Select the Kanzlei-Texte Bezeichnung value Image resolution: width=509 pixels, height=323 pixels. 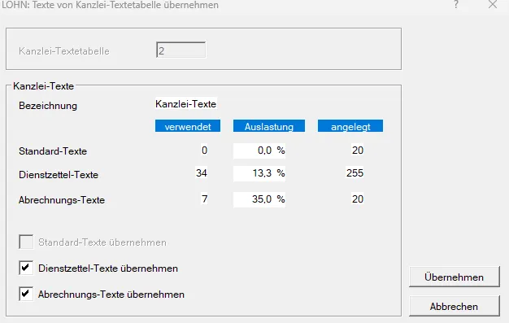[x=186, y=104]
